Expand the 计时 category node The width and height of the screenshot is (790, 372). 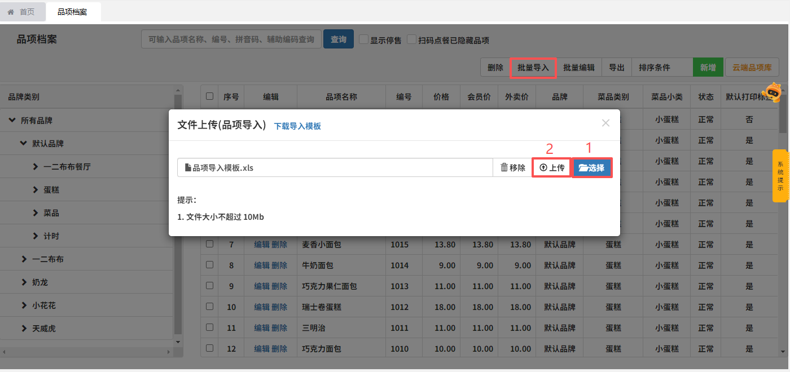(36, 236)
